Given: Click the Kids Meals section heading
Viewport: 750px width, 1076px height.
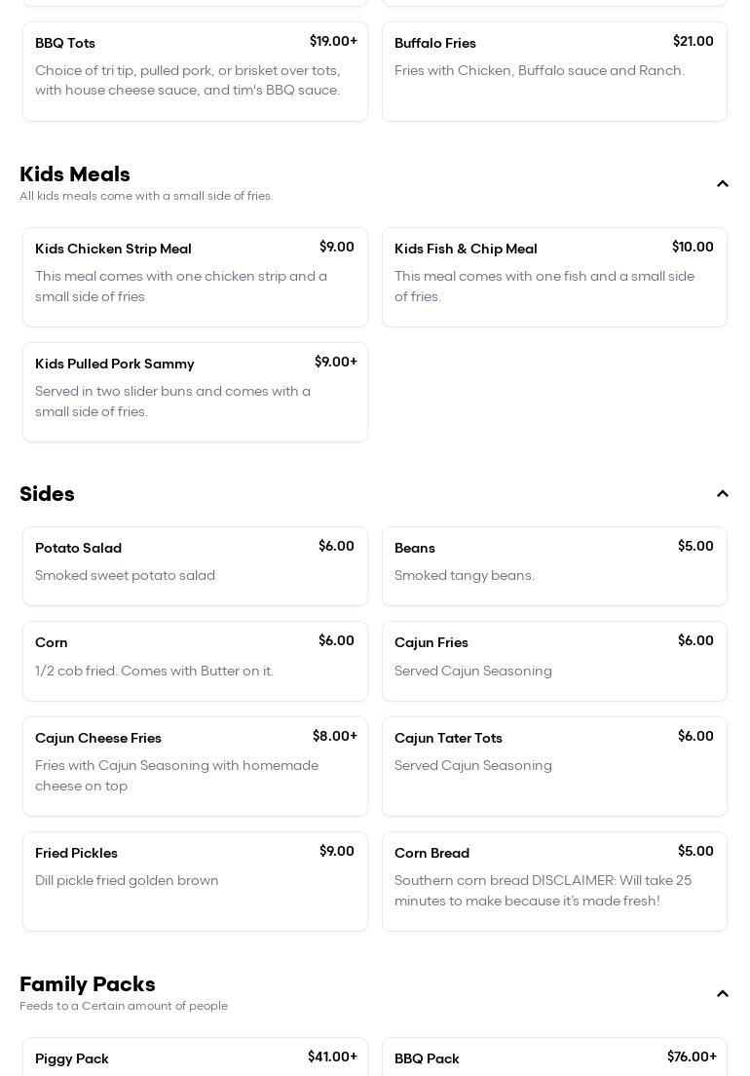Looking at the screenshot, I should pyautogui.click(x=75, y=174).
